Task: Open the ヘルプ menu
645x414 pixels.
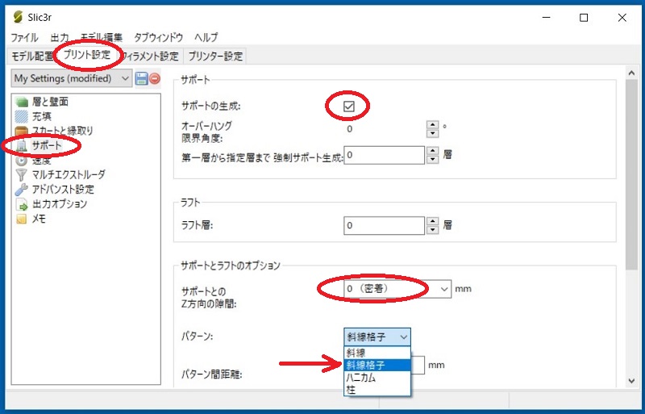Action: (206, 37)
